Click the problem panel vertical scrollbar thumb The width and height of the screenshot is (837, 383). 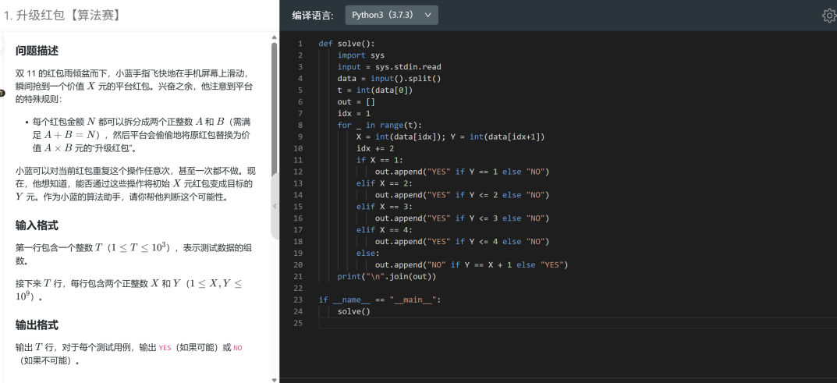coord(274,140)
